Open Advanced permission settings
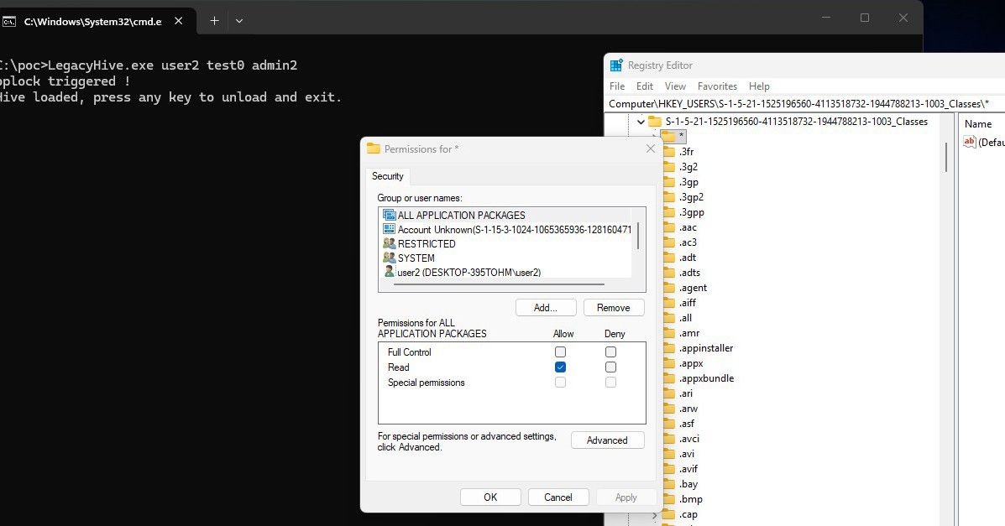The image size is (1005, 526). (607, 440)
